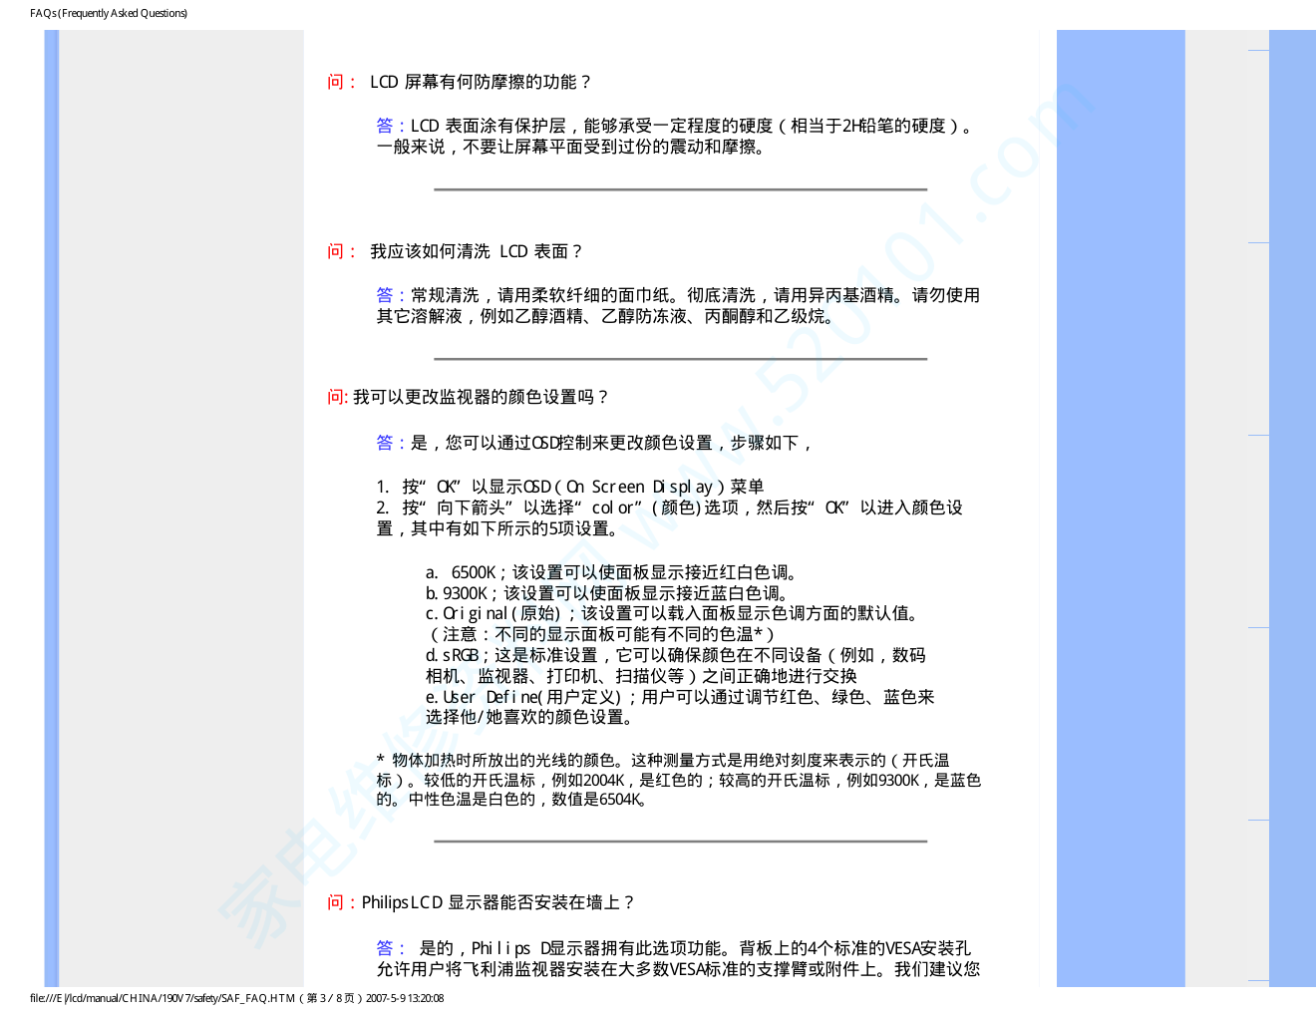The height and width of the screenshot is (1017, 1316).
Task: Click the question 'Philips LCD 显示器能否安装在墙上？'
Action: [x=497, y=902]
